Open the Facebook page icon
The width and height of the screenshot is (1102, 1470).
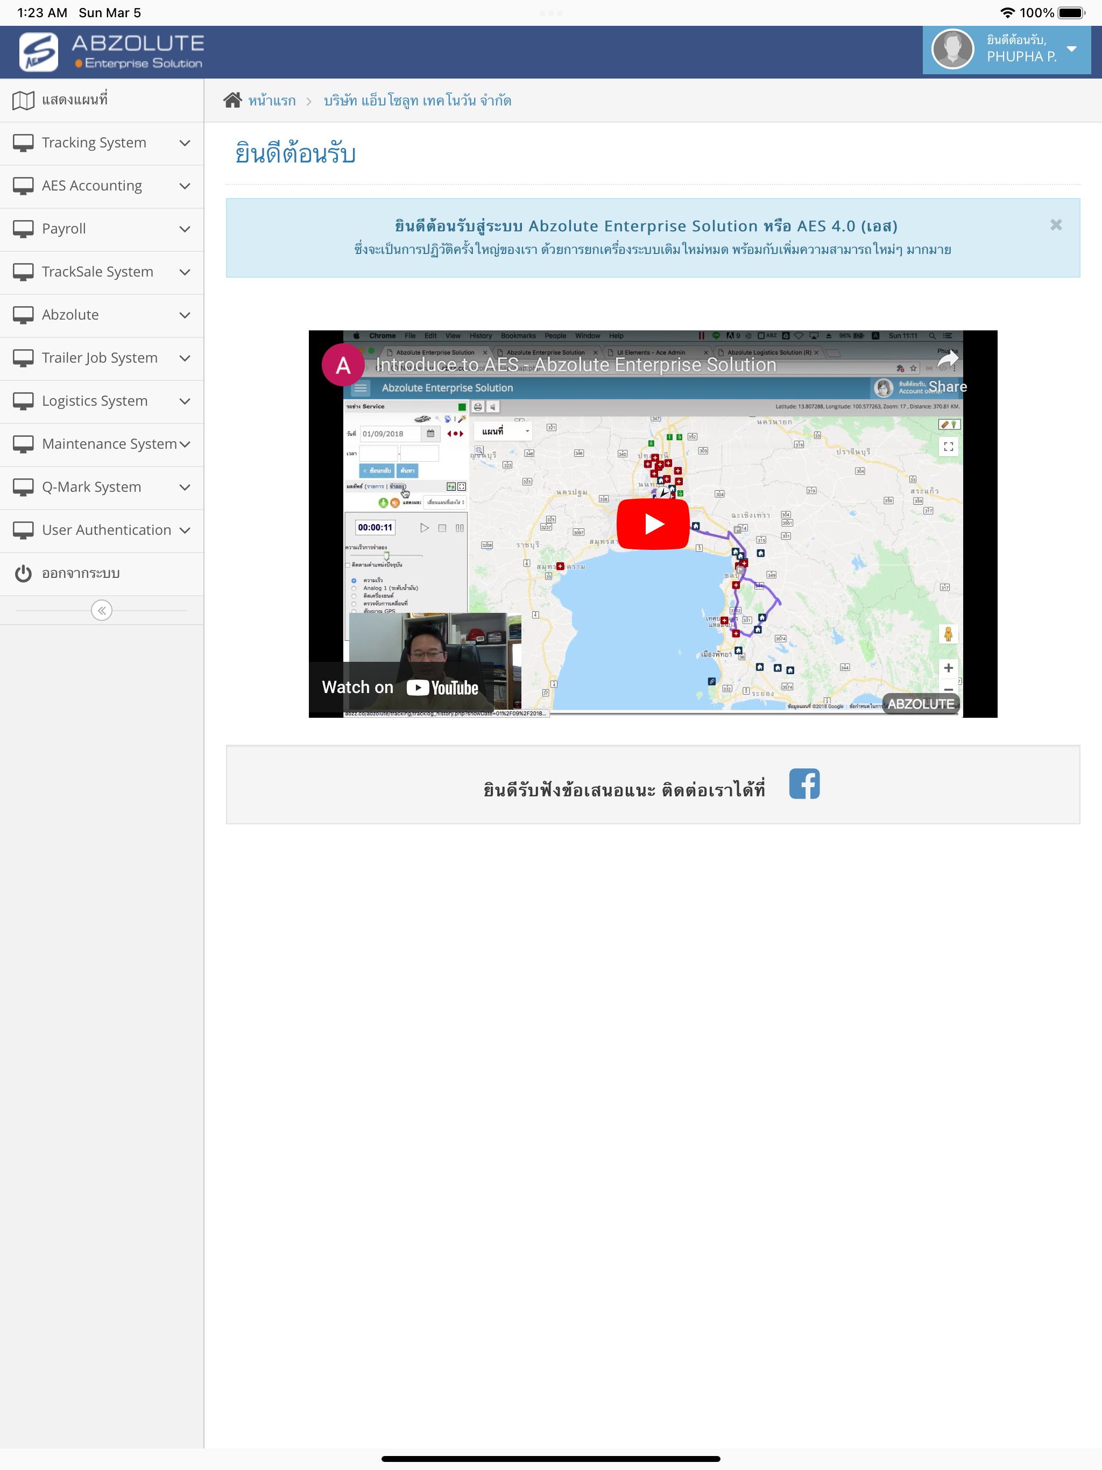coord(804,784)
